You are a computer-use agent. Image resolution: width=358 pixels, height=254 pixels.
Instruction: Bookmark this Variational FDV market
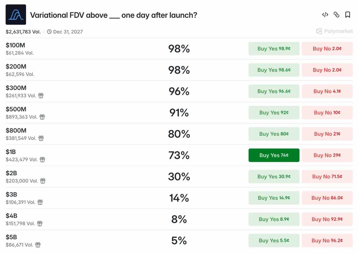coord(348,15)
